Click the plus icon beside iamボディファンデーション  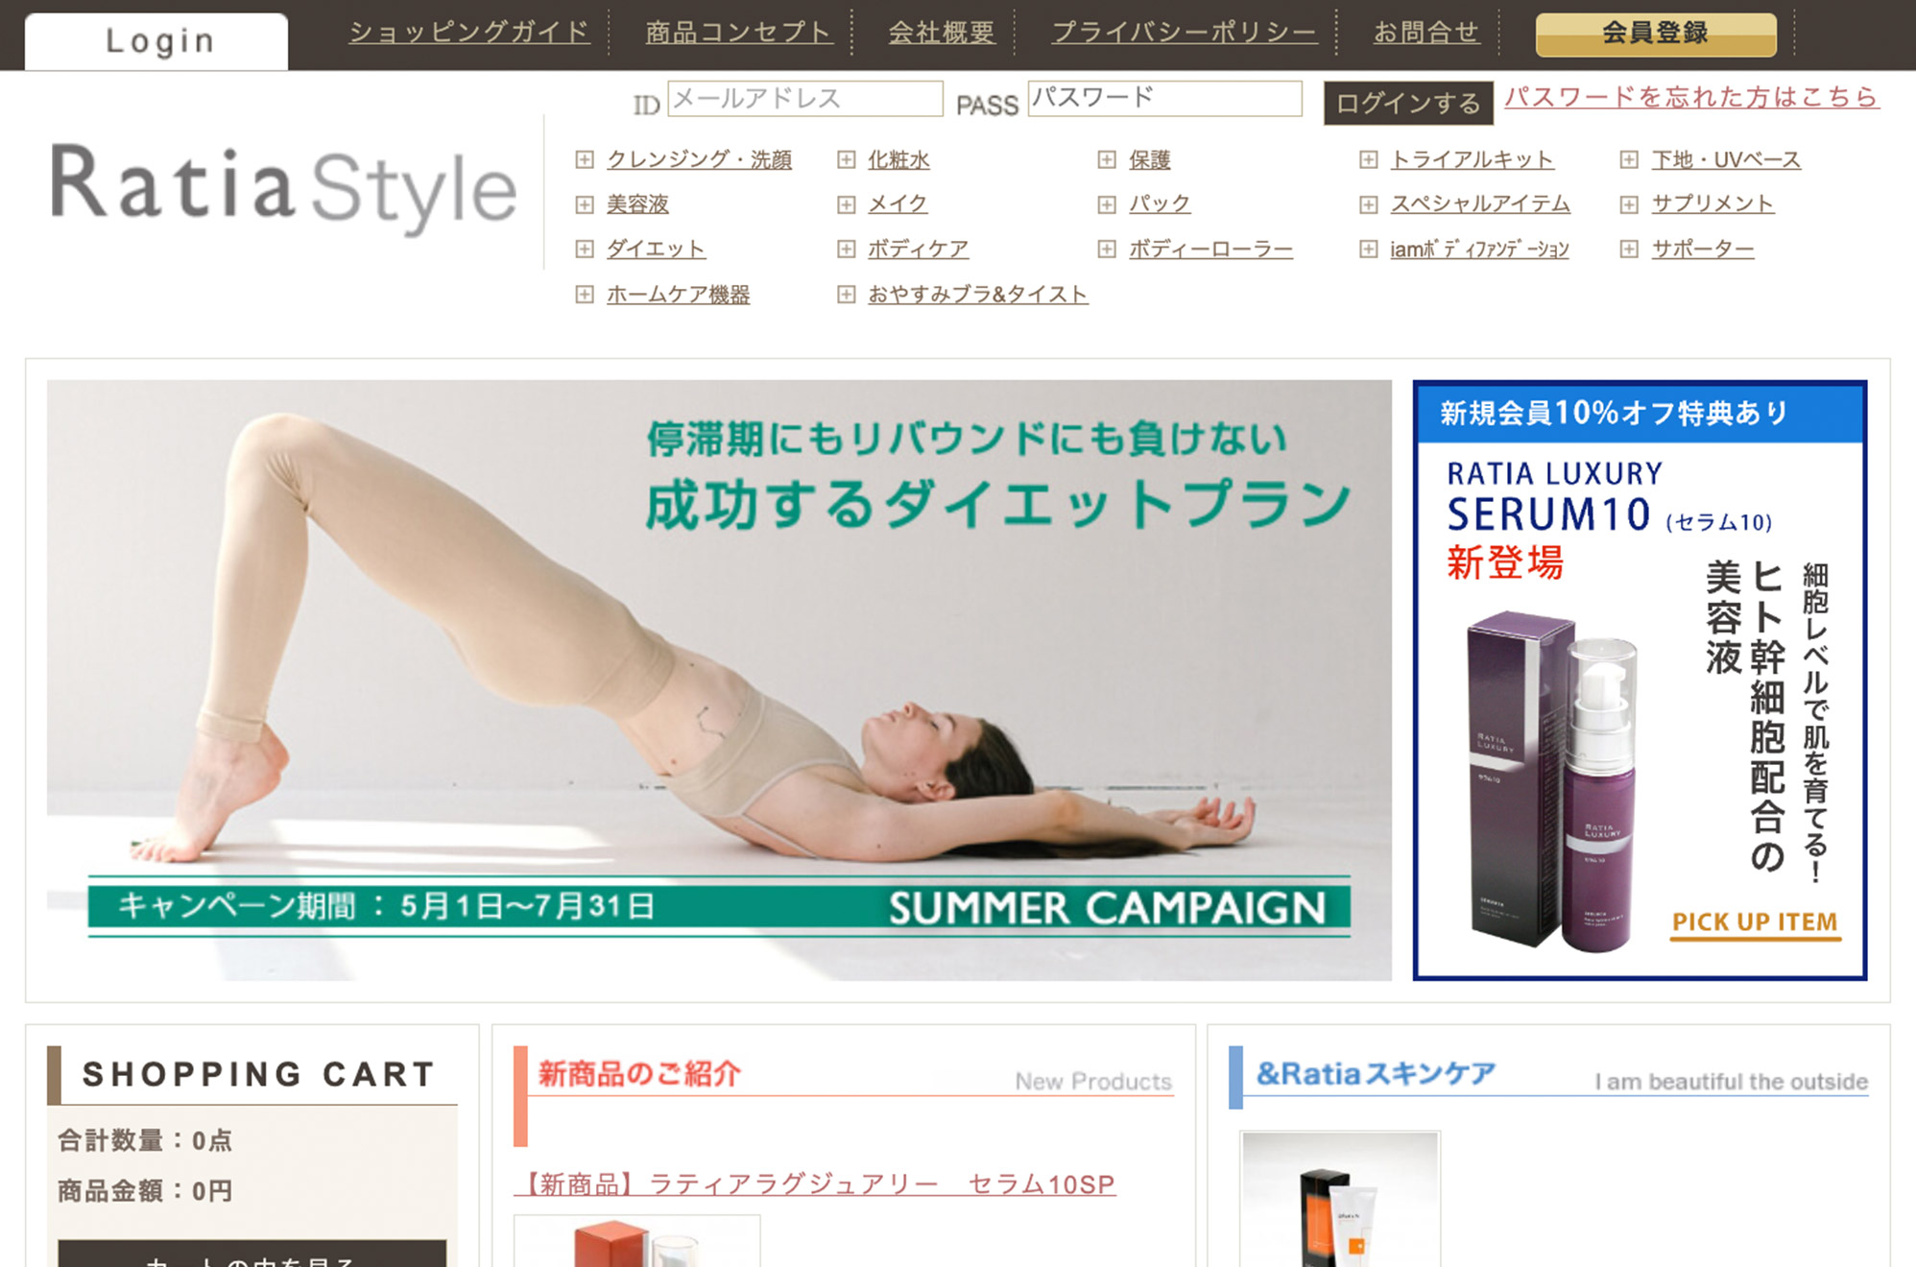click(1368, 250)
